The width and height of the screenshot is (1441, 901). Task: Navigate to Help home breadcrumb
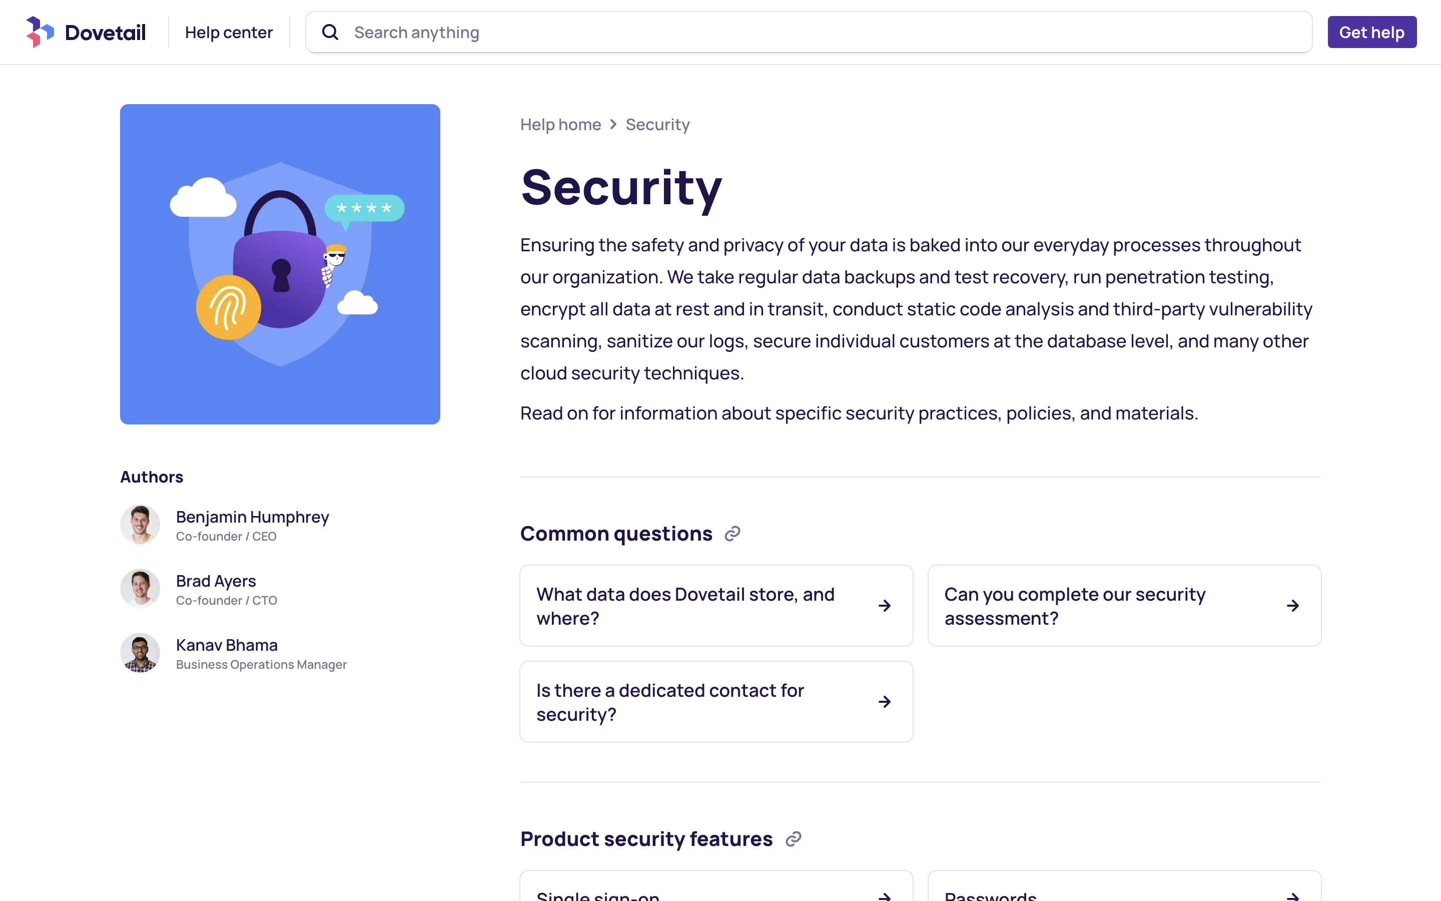(x=560, y=124)
